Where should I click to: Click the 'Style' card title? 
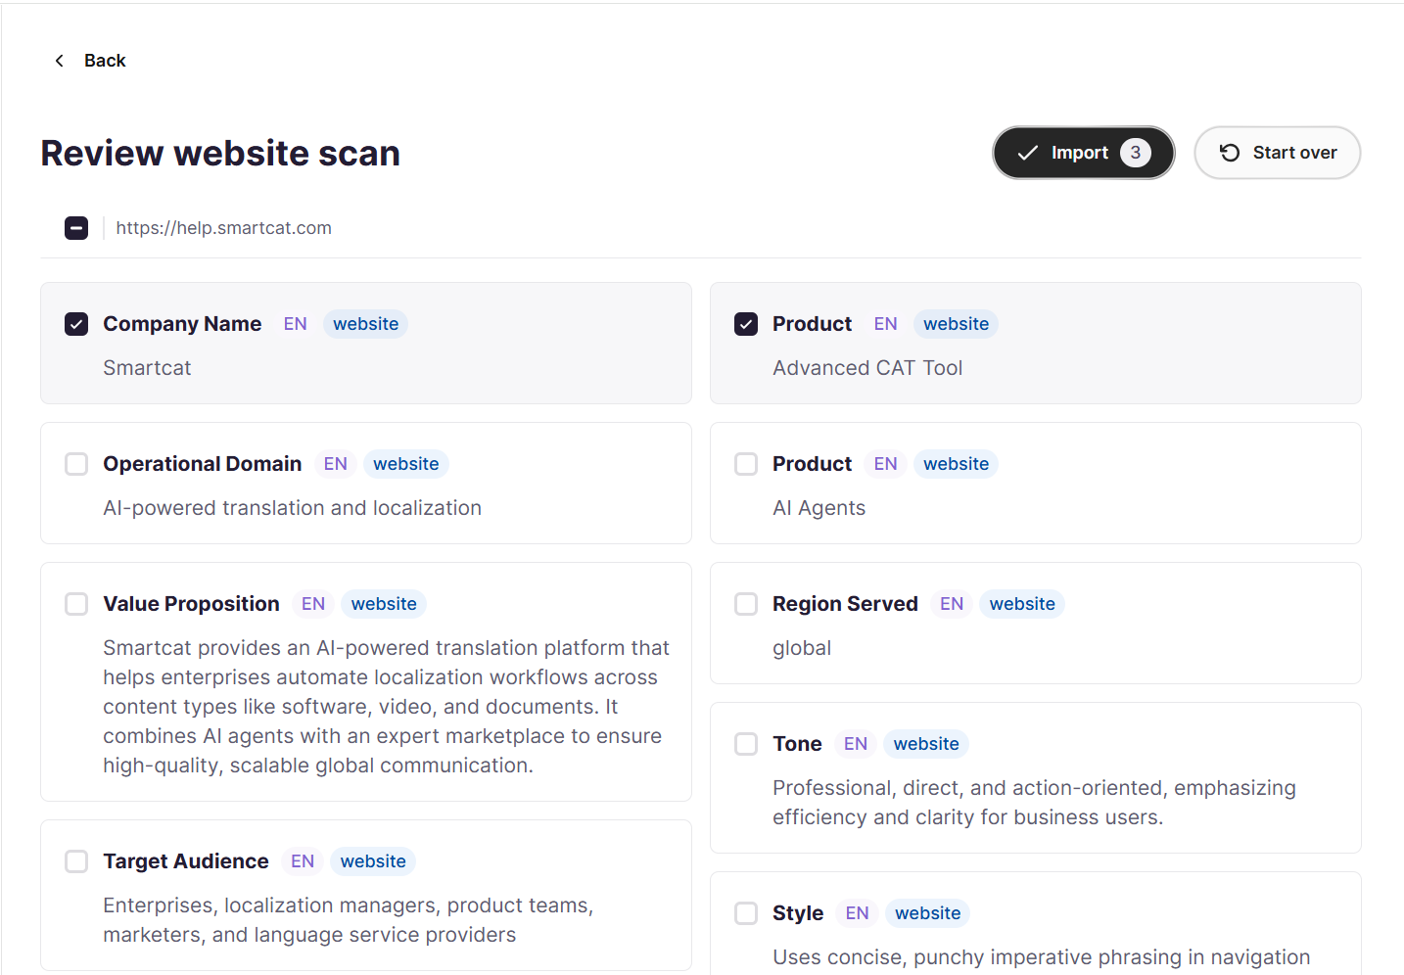798,913
